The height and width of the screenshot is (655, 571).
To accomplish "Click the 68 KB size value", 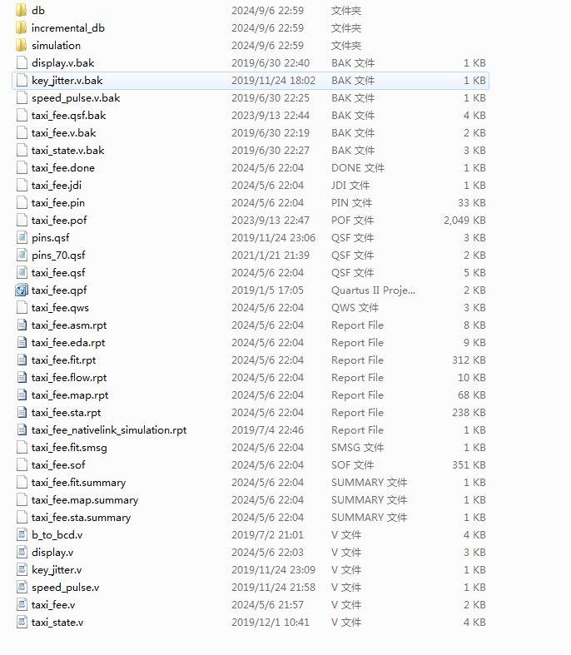I will [472, 394].
